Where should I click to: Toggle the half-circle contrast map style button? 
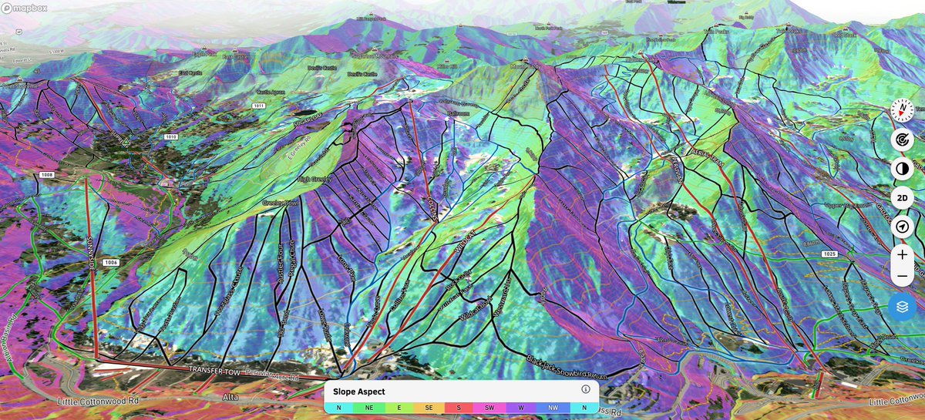click(x=902, y=169)
